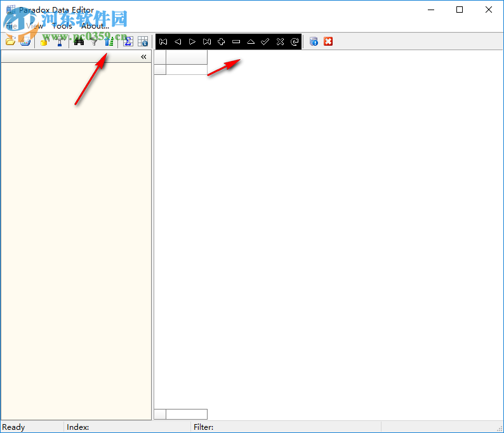Image resolution: width=504 pixels, height=433 pixels.
Task: Click the Filter: status bar label
Action: (204, 427)
